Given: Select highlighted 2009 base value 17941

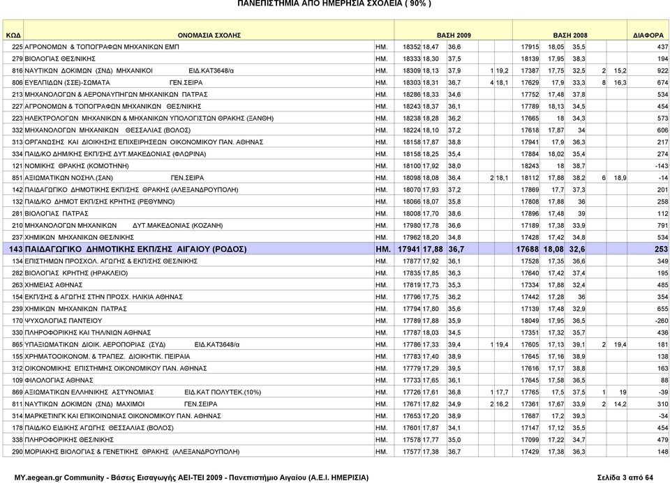Looking at the screenshot, I should pyautogui.click(x=409, y=250).
